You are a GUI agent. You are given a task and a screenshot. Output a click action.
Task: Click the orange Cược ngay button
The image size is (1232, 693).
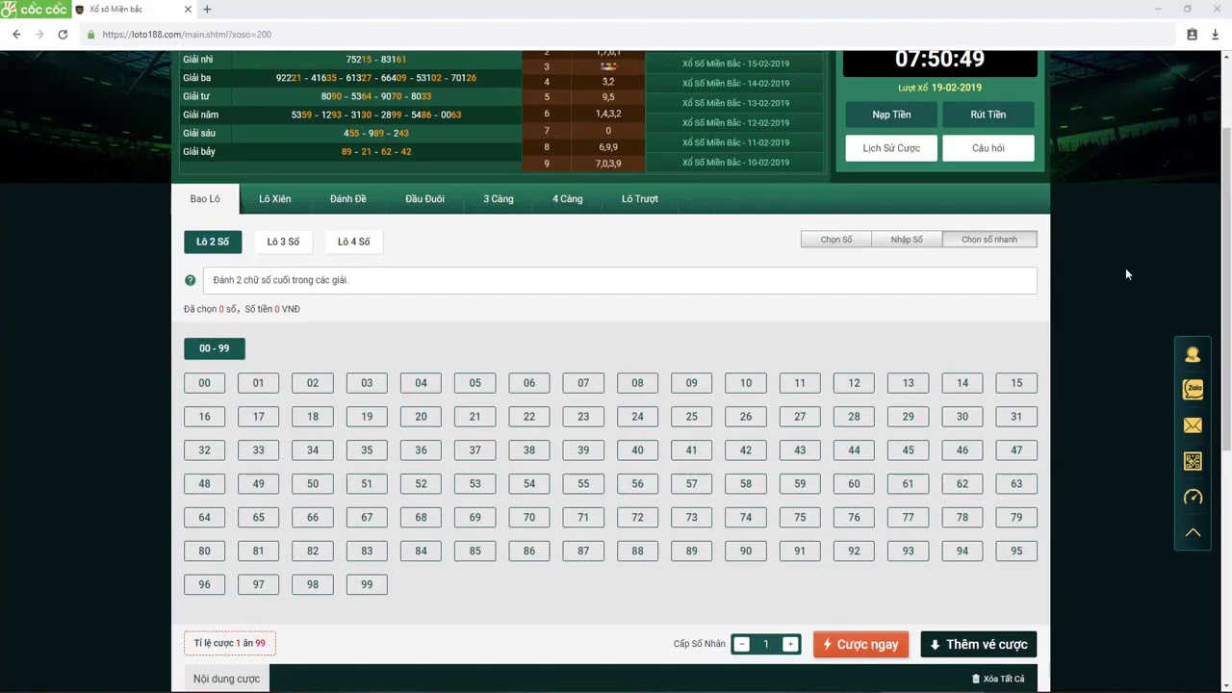coord(860,645)
